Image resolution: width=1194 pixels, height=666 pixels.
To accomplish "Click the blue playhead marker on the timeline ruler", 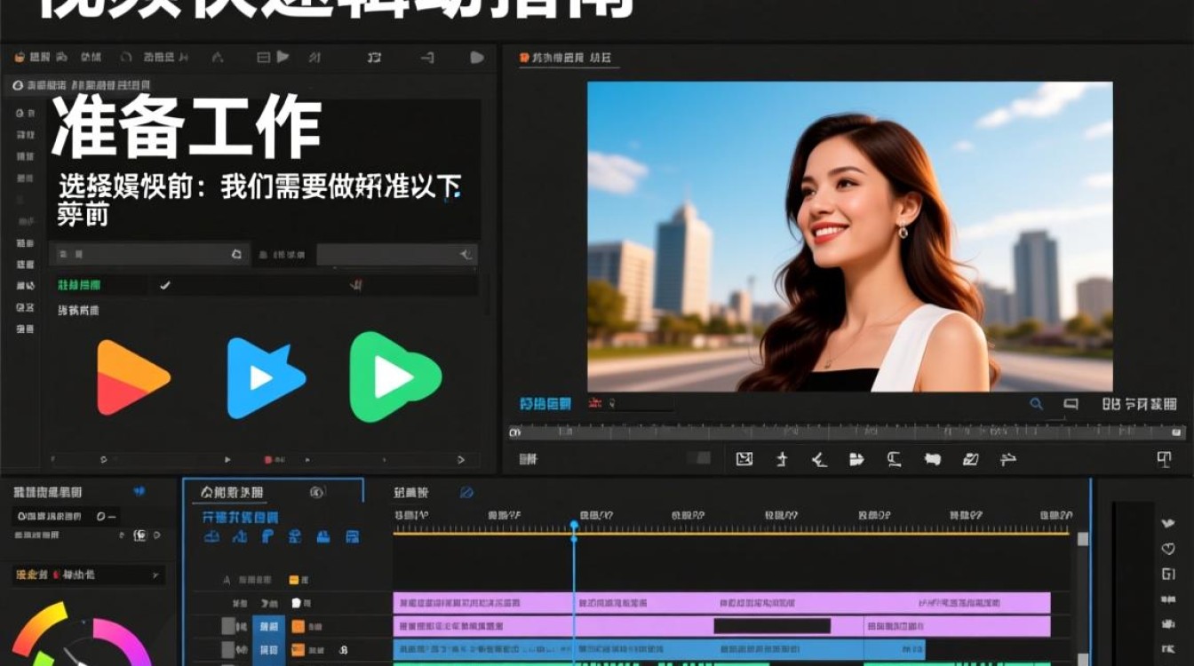I will coord(574,527).
